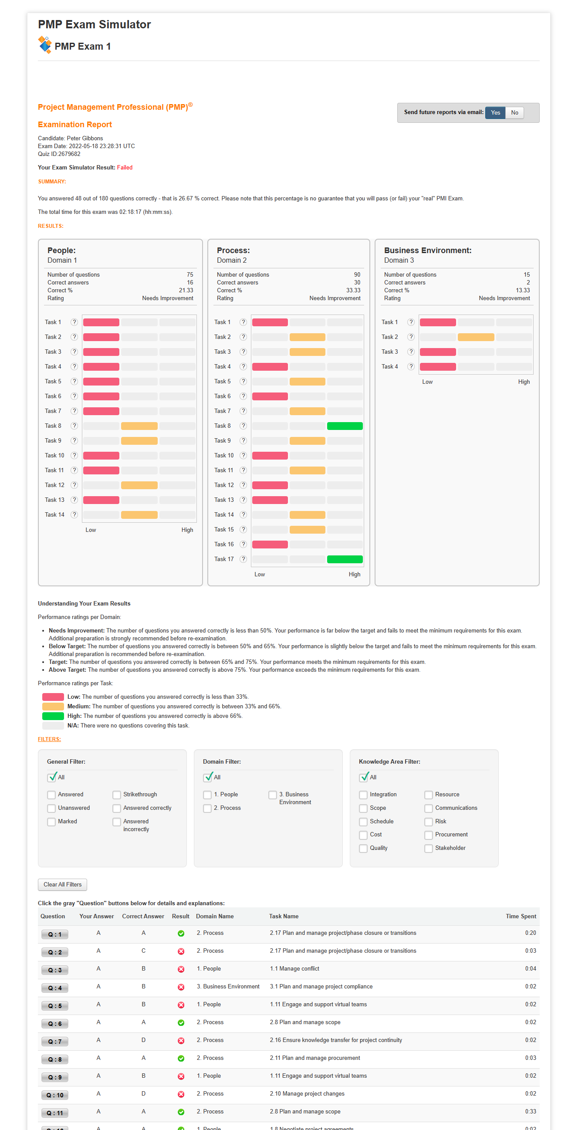Screen dimensions: 575x1130
Task: Enable the Strikethrough filter checkbox
Action: [117, 795]
